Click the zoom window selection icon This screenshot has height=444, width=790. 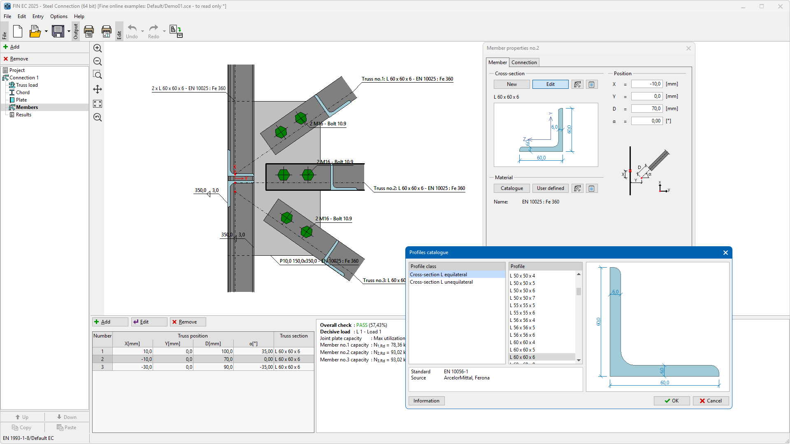click(x=98, y=75)
